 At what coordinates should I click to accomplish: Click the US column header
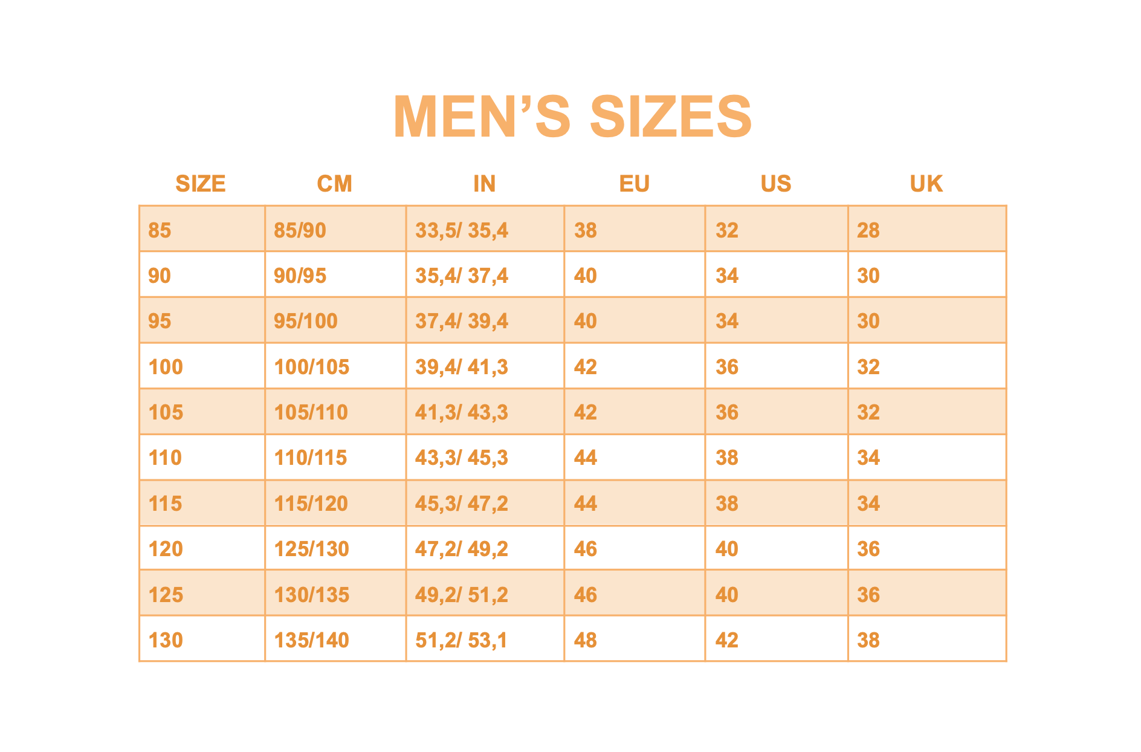775,184
